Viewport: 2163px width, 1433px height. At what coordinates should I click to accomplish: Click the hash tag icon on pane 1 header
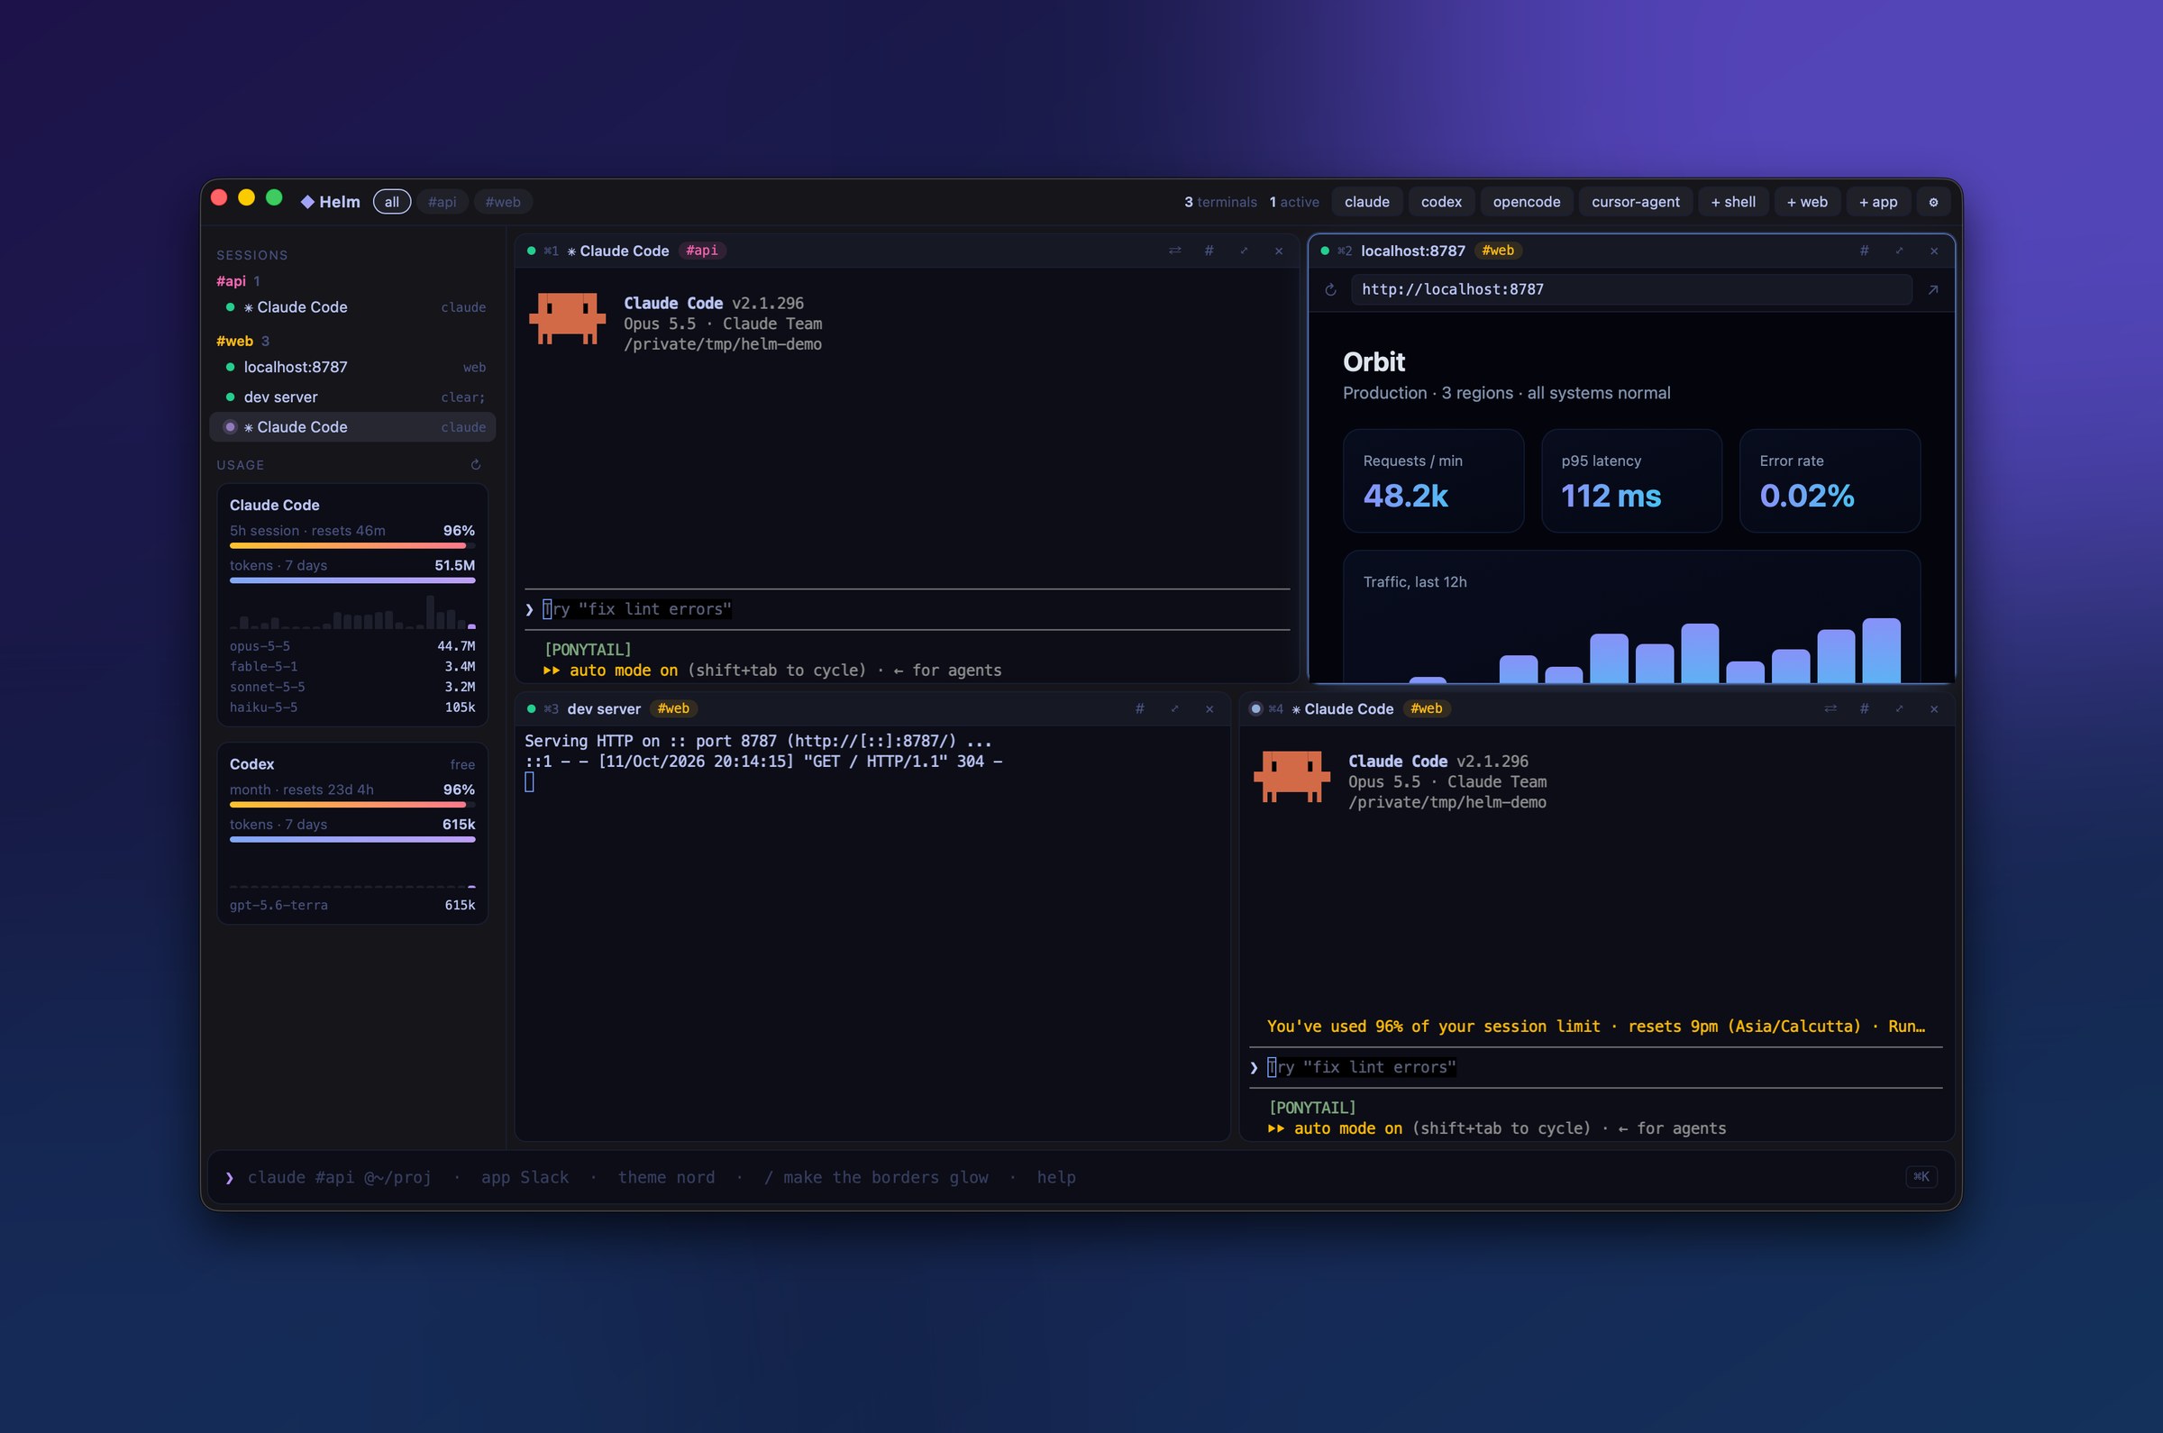coord(1209,251)
